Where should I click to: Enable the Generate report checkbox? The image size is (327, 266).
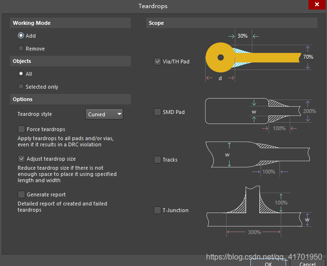point(21,194)
